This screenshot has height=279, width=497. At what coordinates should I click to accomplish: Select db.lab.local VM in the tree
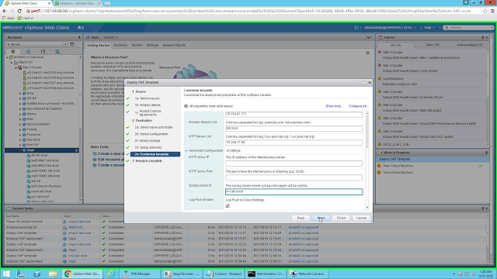(40, 155)
